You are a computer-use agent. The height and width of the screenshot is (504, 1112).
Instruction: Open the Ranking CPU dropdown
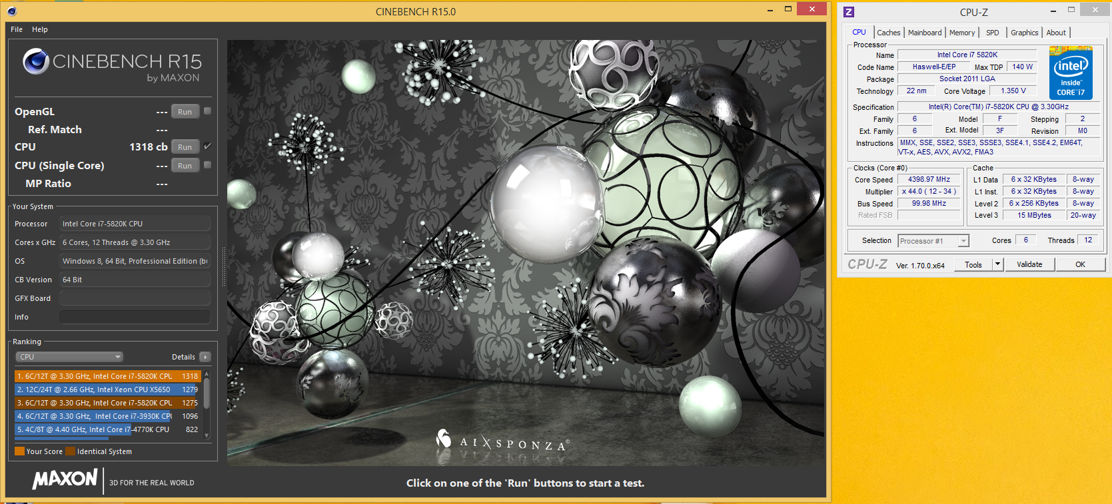click(x=69, y=357)
